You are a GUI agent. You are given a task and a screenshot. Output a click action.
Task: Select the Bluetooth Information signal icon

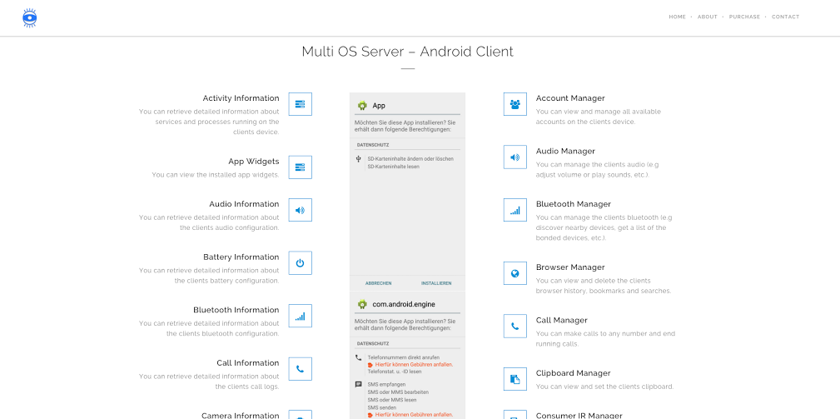pyautogui.click(x=300, y=316)
